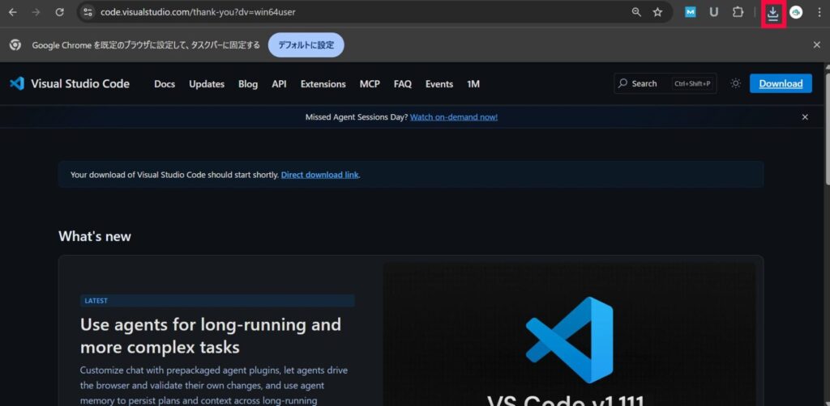Dismiss the default browser infobar

pos(817,44)
